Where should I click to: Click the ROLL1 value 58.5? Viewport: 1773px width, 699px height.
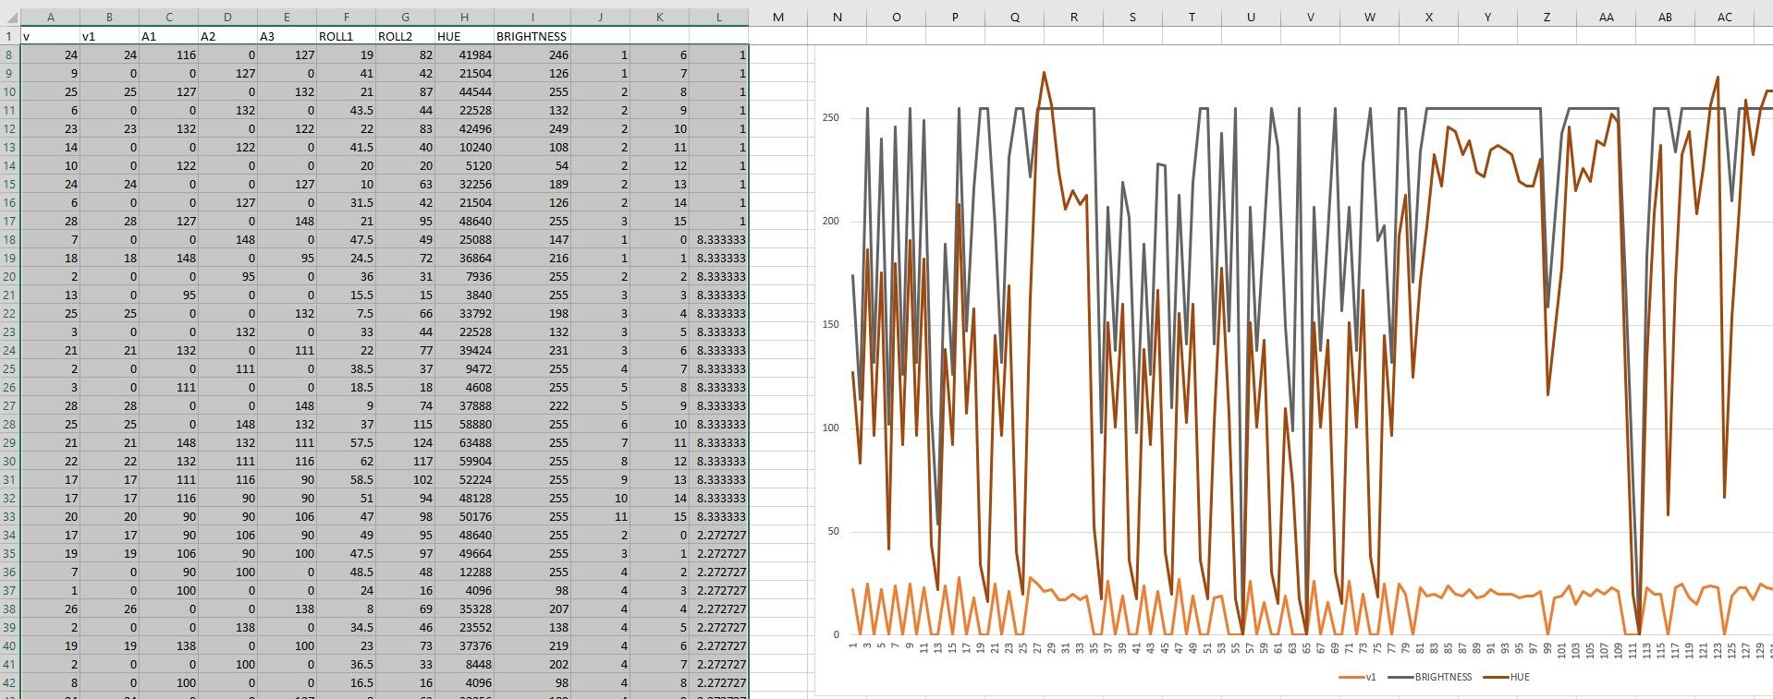[346, 479]
